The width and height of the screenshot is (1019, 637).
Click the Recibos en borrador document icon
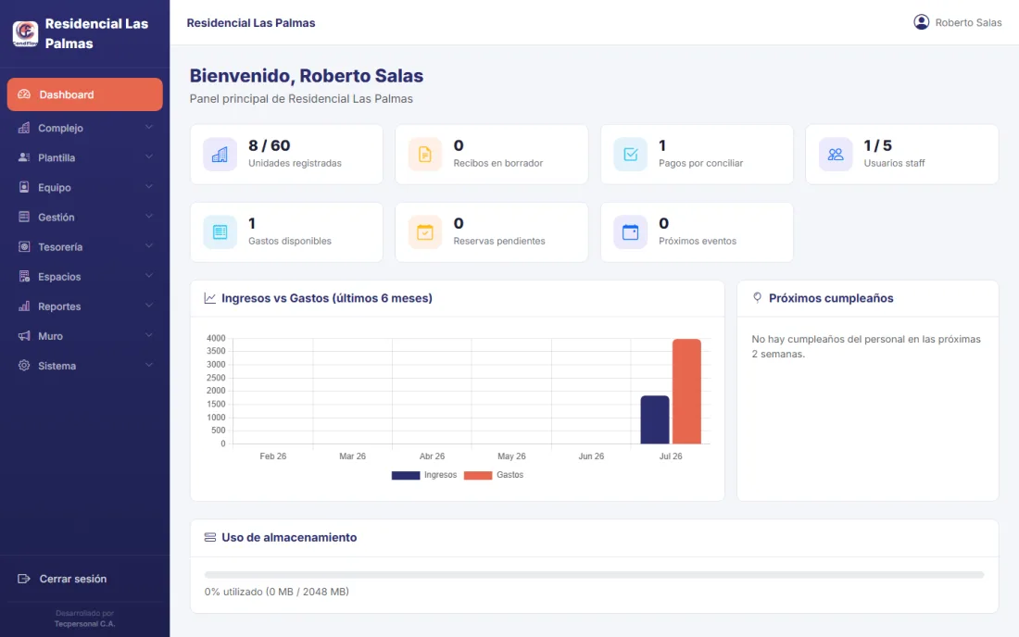[x=425, y=155]
